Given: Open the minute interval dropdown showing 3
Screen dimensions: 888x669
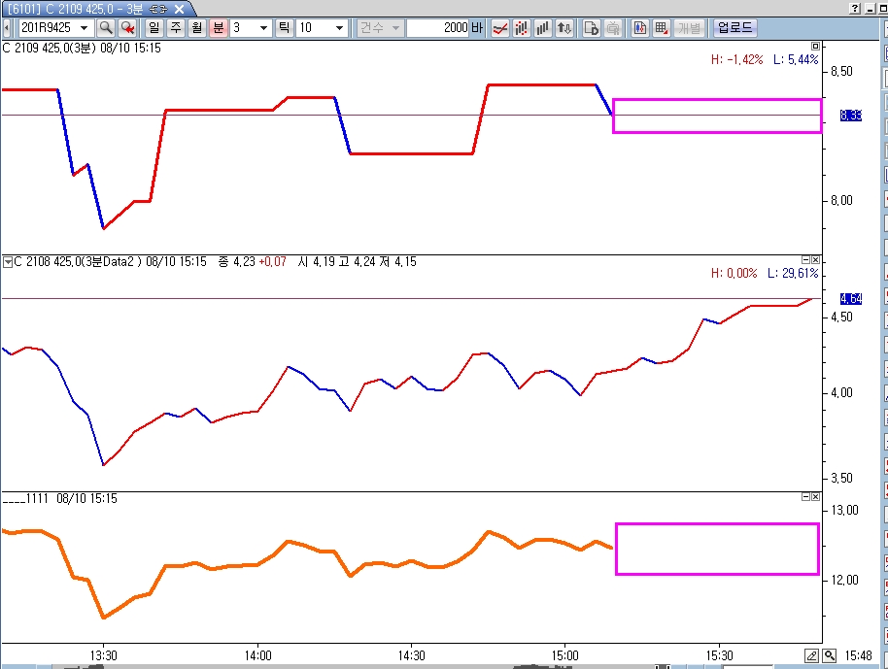Looking at the screenshot, I should click(262, 28).
